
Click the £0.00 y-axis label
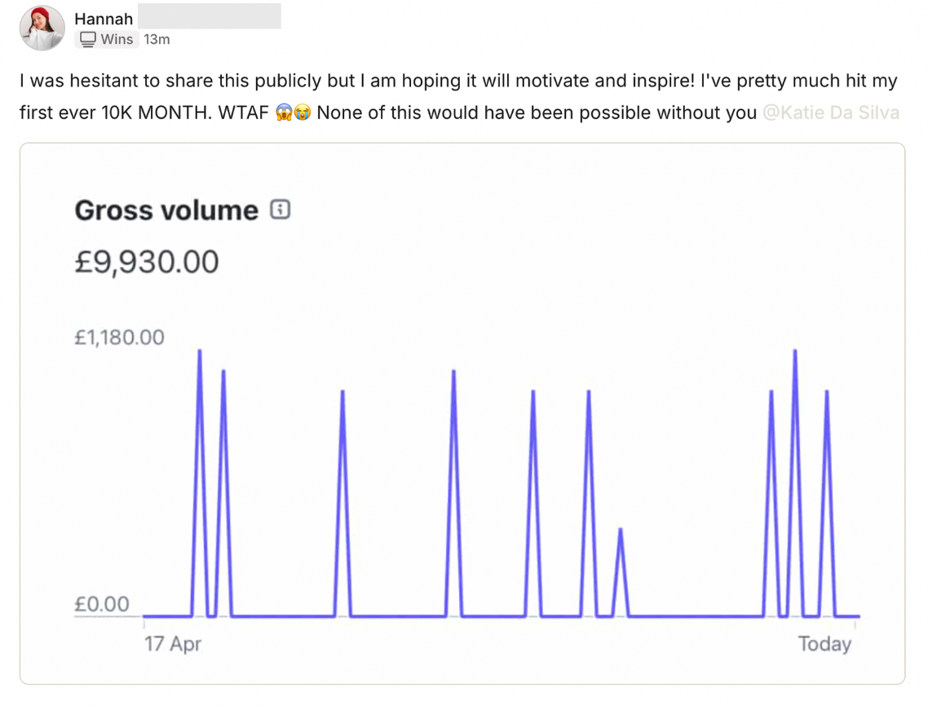[x=102, y=604]
